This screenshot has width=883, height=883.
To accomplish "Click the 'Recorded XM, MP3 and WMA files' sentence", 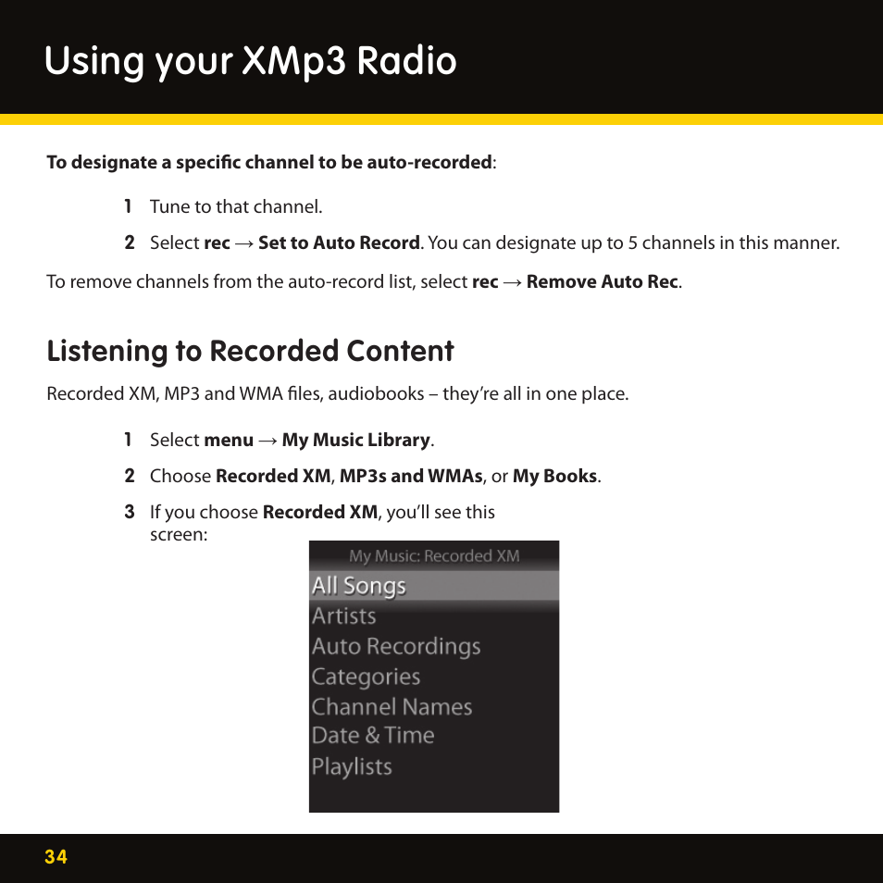I will tap(337, 393).
